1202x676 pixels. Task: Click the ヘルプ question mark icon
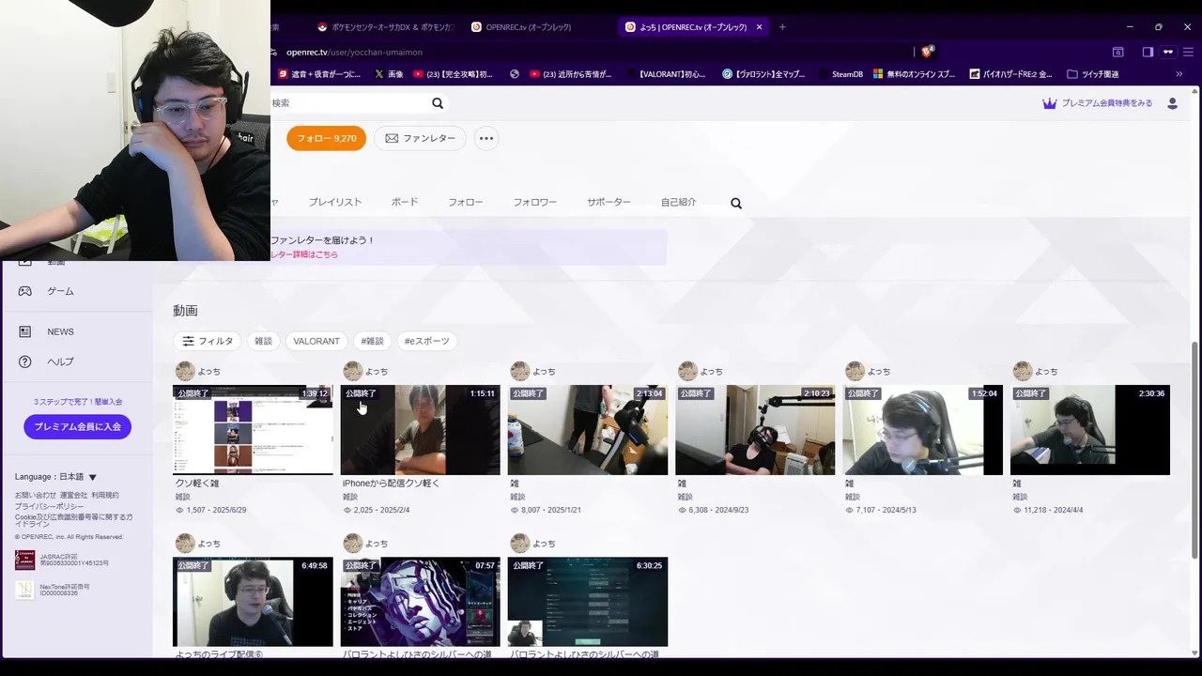click(x=26, y=361)
